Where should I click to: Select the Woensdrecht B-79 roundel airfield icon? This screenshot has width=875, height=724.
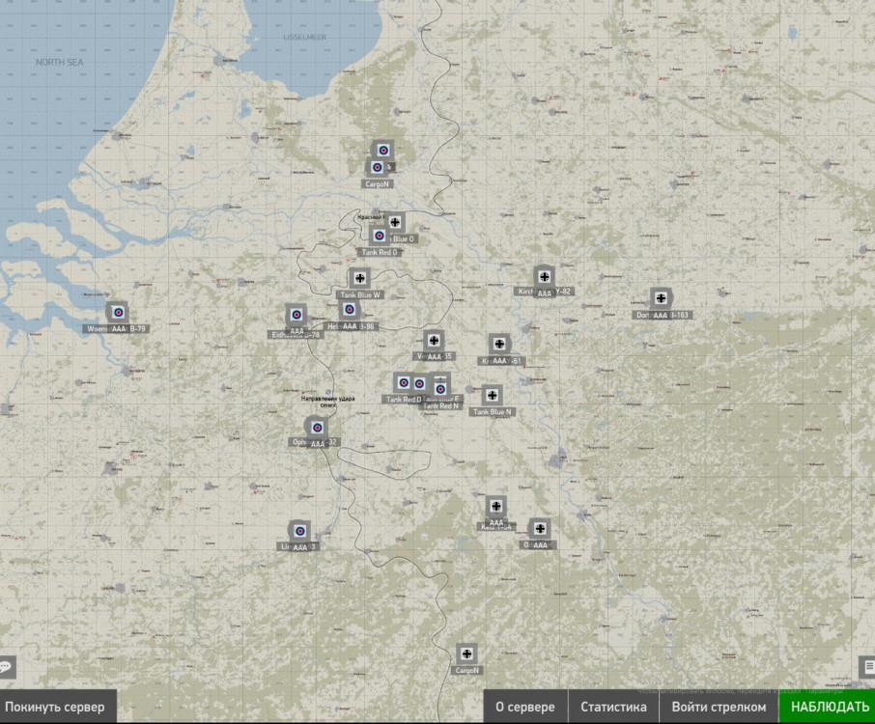(118, 313)
